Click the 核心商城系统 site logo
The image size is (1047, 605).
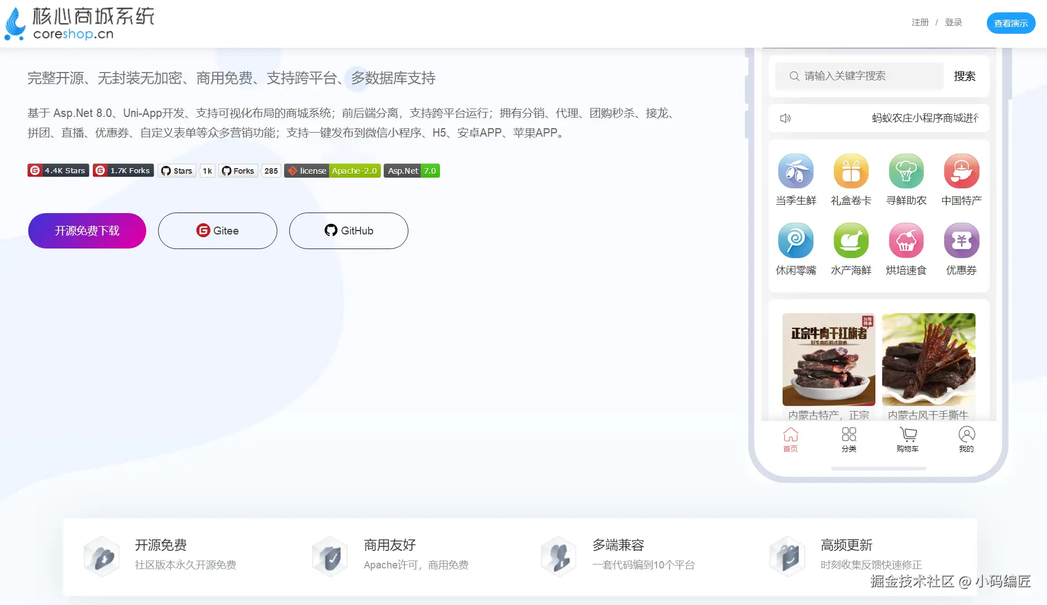coord(79,24)
